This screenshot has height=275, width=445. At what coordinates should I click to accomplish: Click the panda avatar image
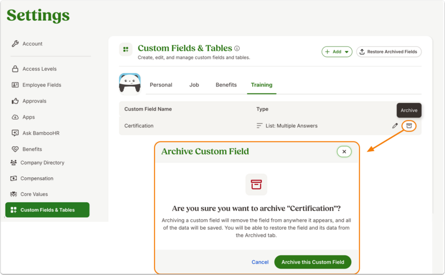(x=130, y=83)
